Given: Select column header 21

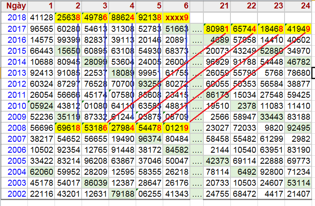Looking at the screenshot, I should point(217,6).
